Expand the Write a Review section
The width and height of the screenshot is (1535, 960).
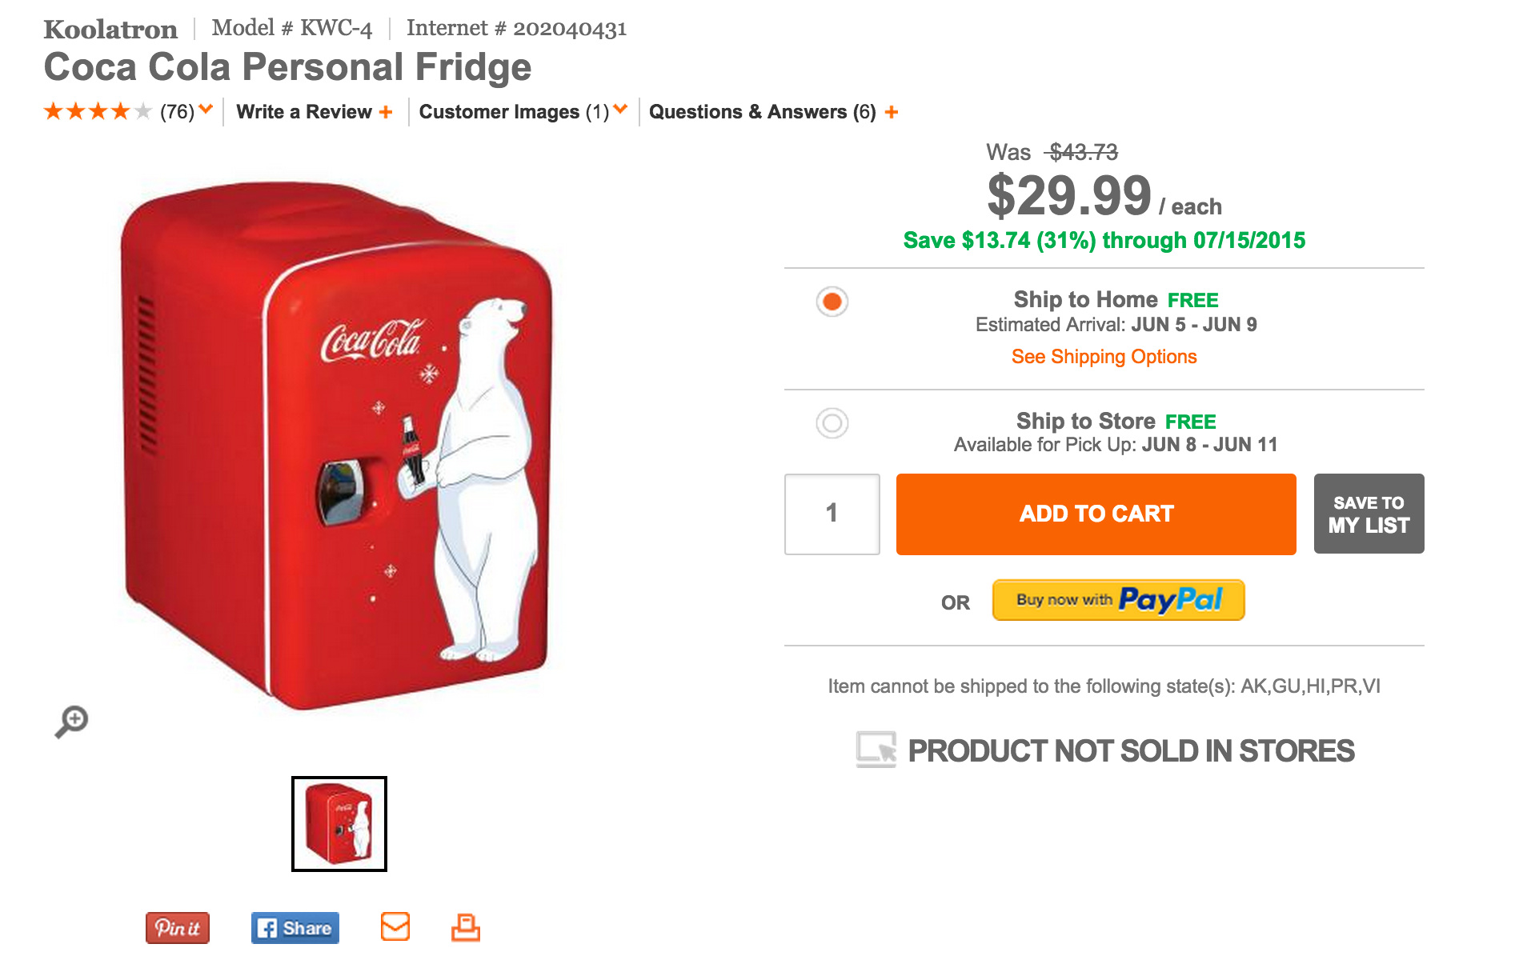[x=387, y=112]
